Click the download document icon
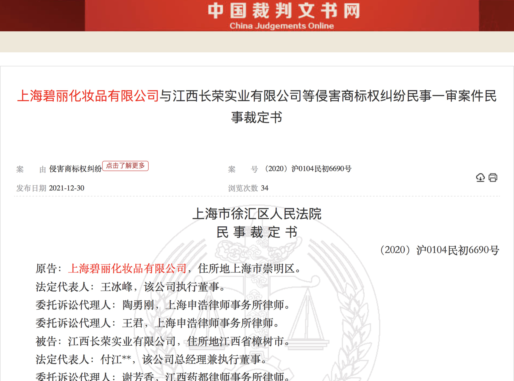 pyautogui.click(x=480, y=178)
